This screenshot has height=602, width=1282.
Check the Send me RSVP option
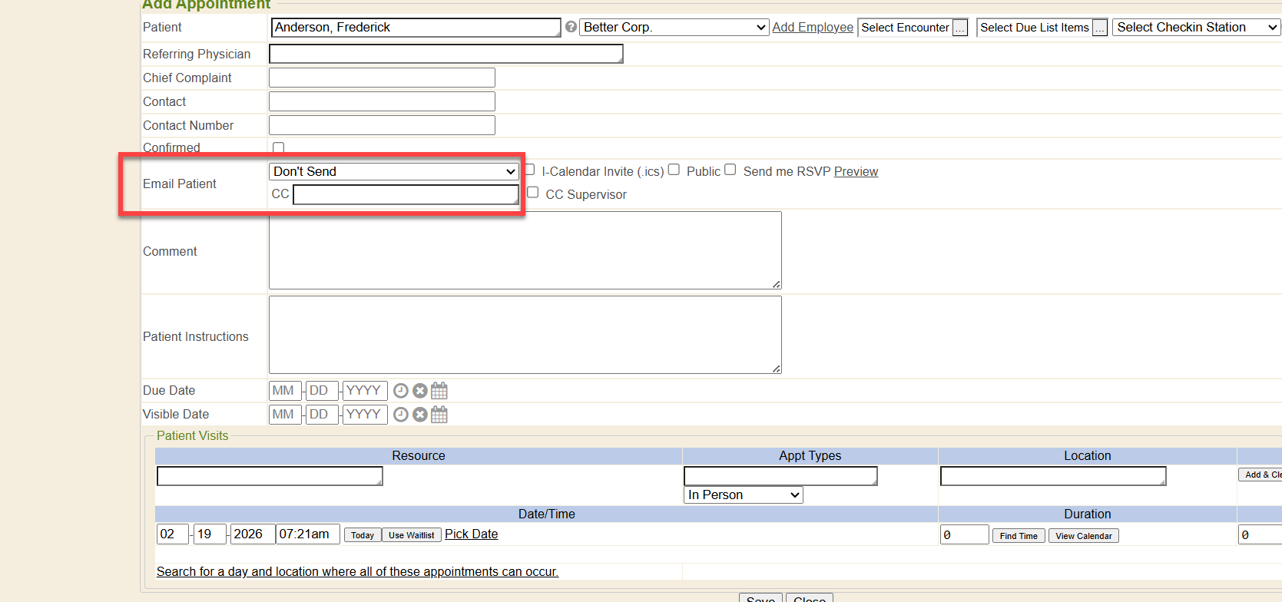point(730,170)
